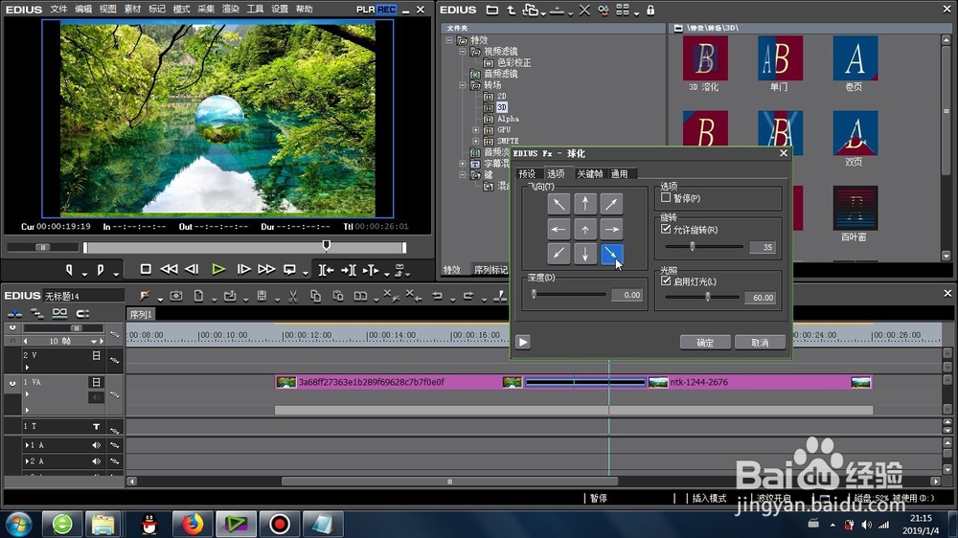Click the preview play button in Fx dialog

(x=523, y=342)
